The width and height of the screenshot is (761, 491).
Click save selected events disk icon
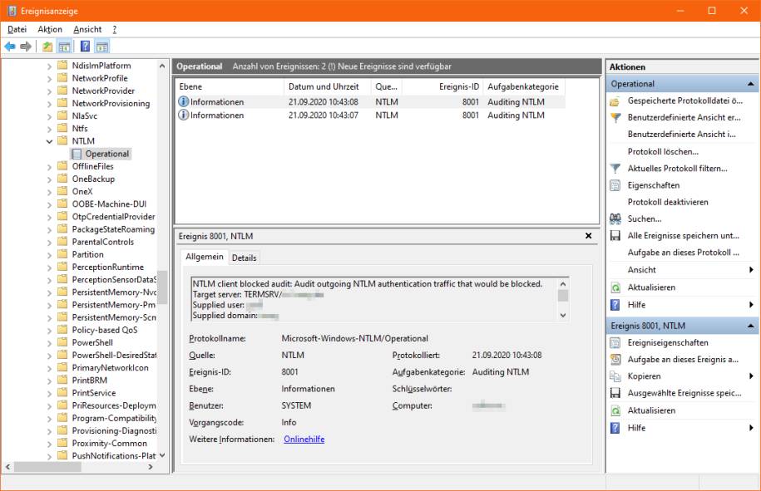pyautogui.click(x=615, y=393)
